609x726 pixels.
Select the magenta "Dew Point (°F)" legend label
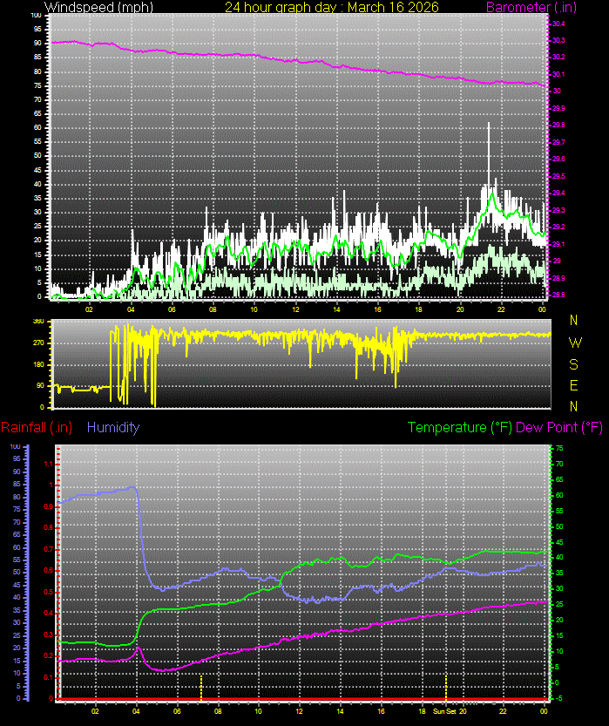coord(559,427)
